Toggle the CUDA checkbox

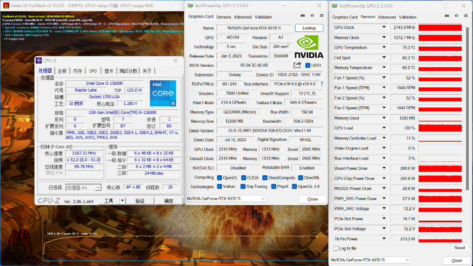coord(244,178)
